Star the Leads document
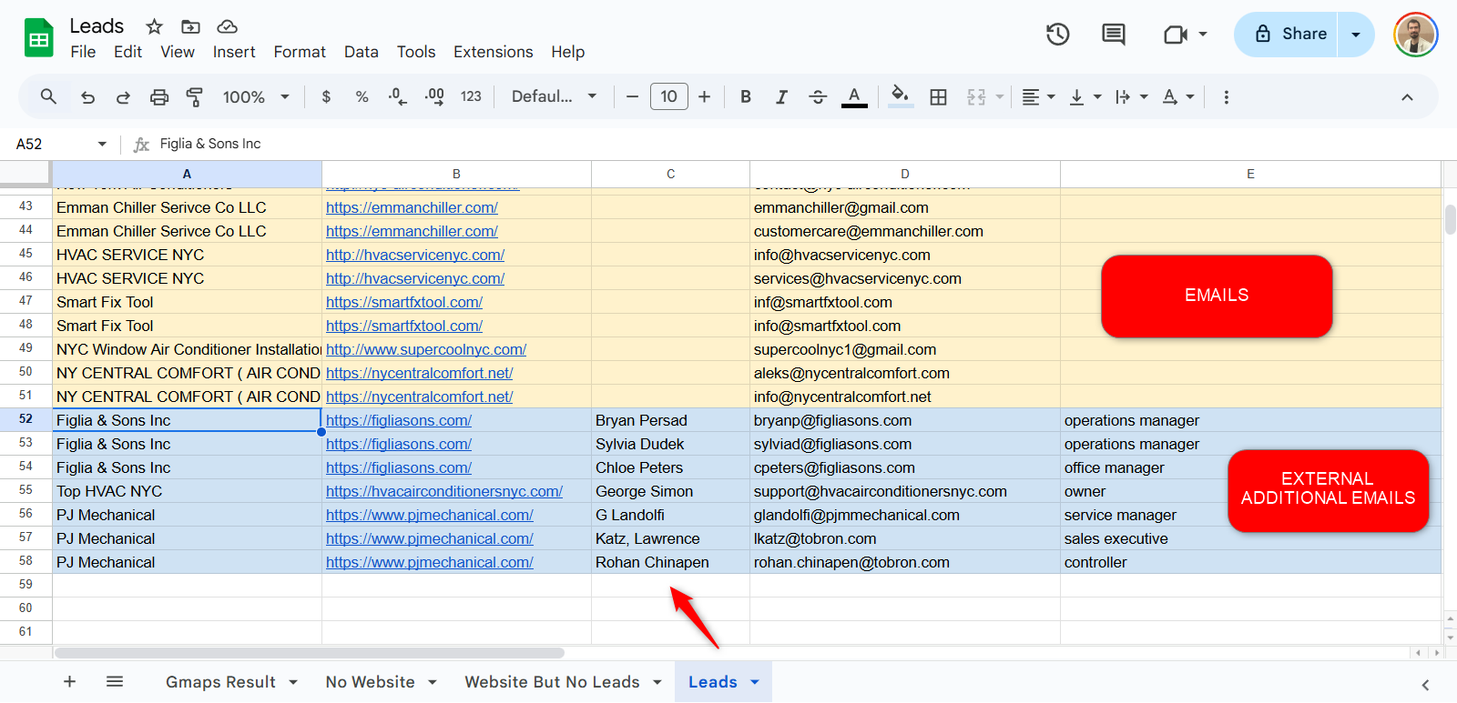 tap(155, 26)
